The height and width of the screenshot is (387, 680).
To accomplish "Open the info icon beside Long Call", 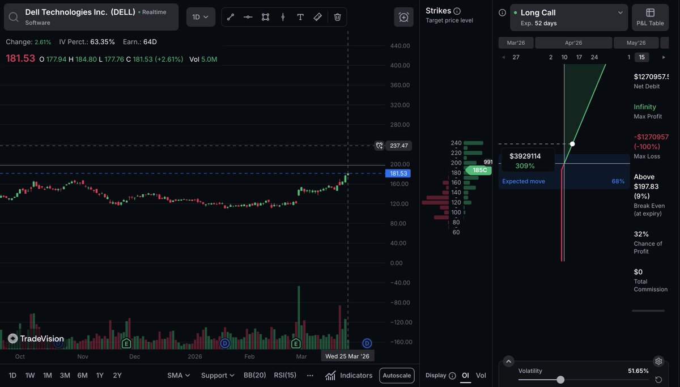I will pyautogui.click(x=502, y=12).
